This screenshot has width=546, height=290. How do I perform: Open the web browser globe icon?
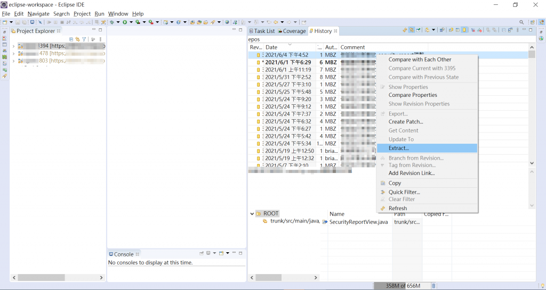[227, 22]
